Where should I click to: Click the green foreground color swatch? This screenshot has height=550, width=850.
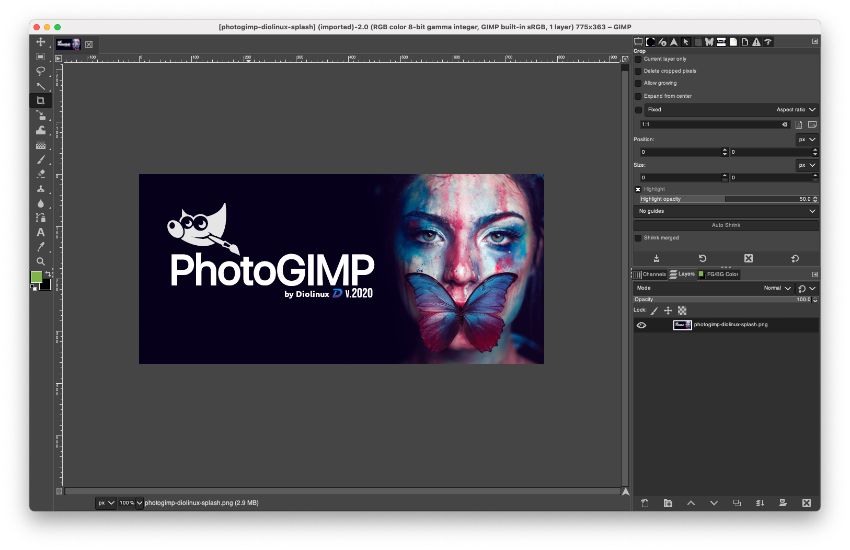coord(36,278)
